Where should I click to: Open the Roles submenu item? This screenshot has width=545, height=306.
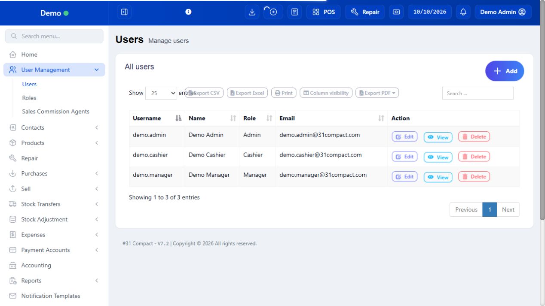coord(29,98)
